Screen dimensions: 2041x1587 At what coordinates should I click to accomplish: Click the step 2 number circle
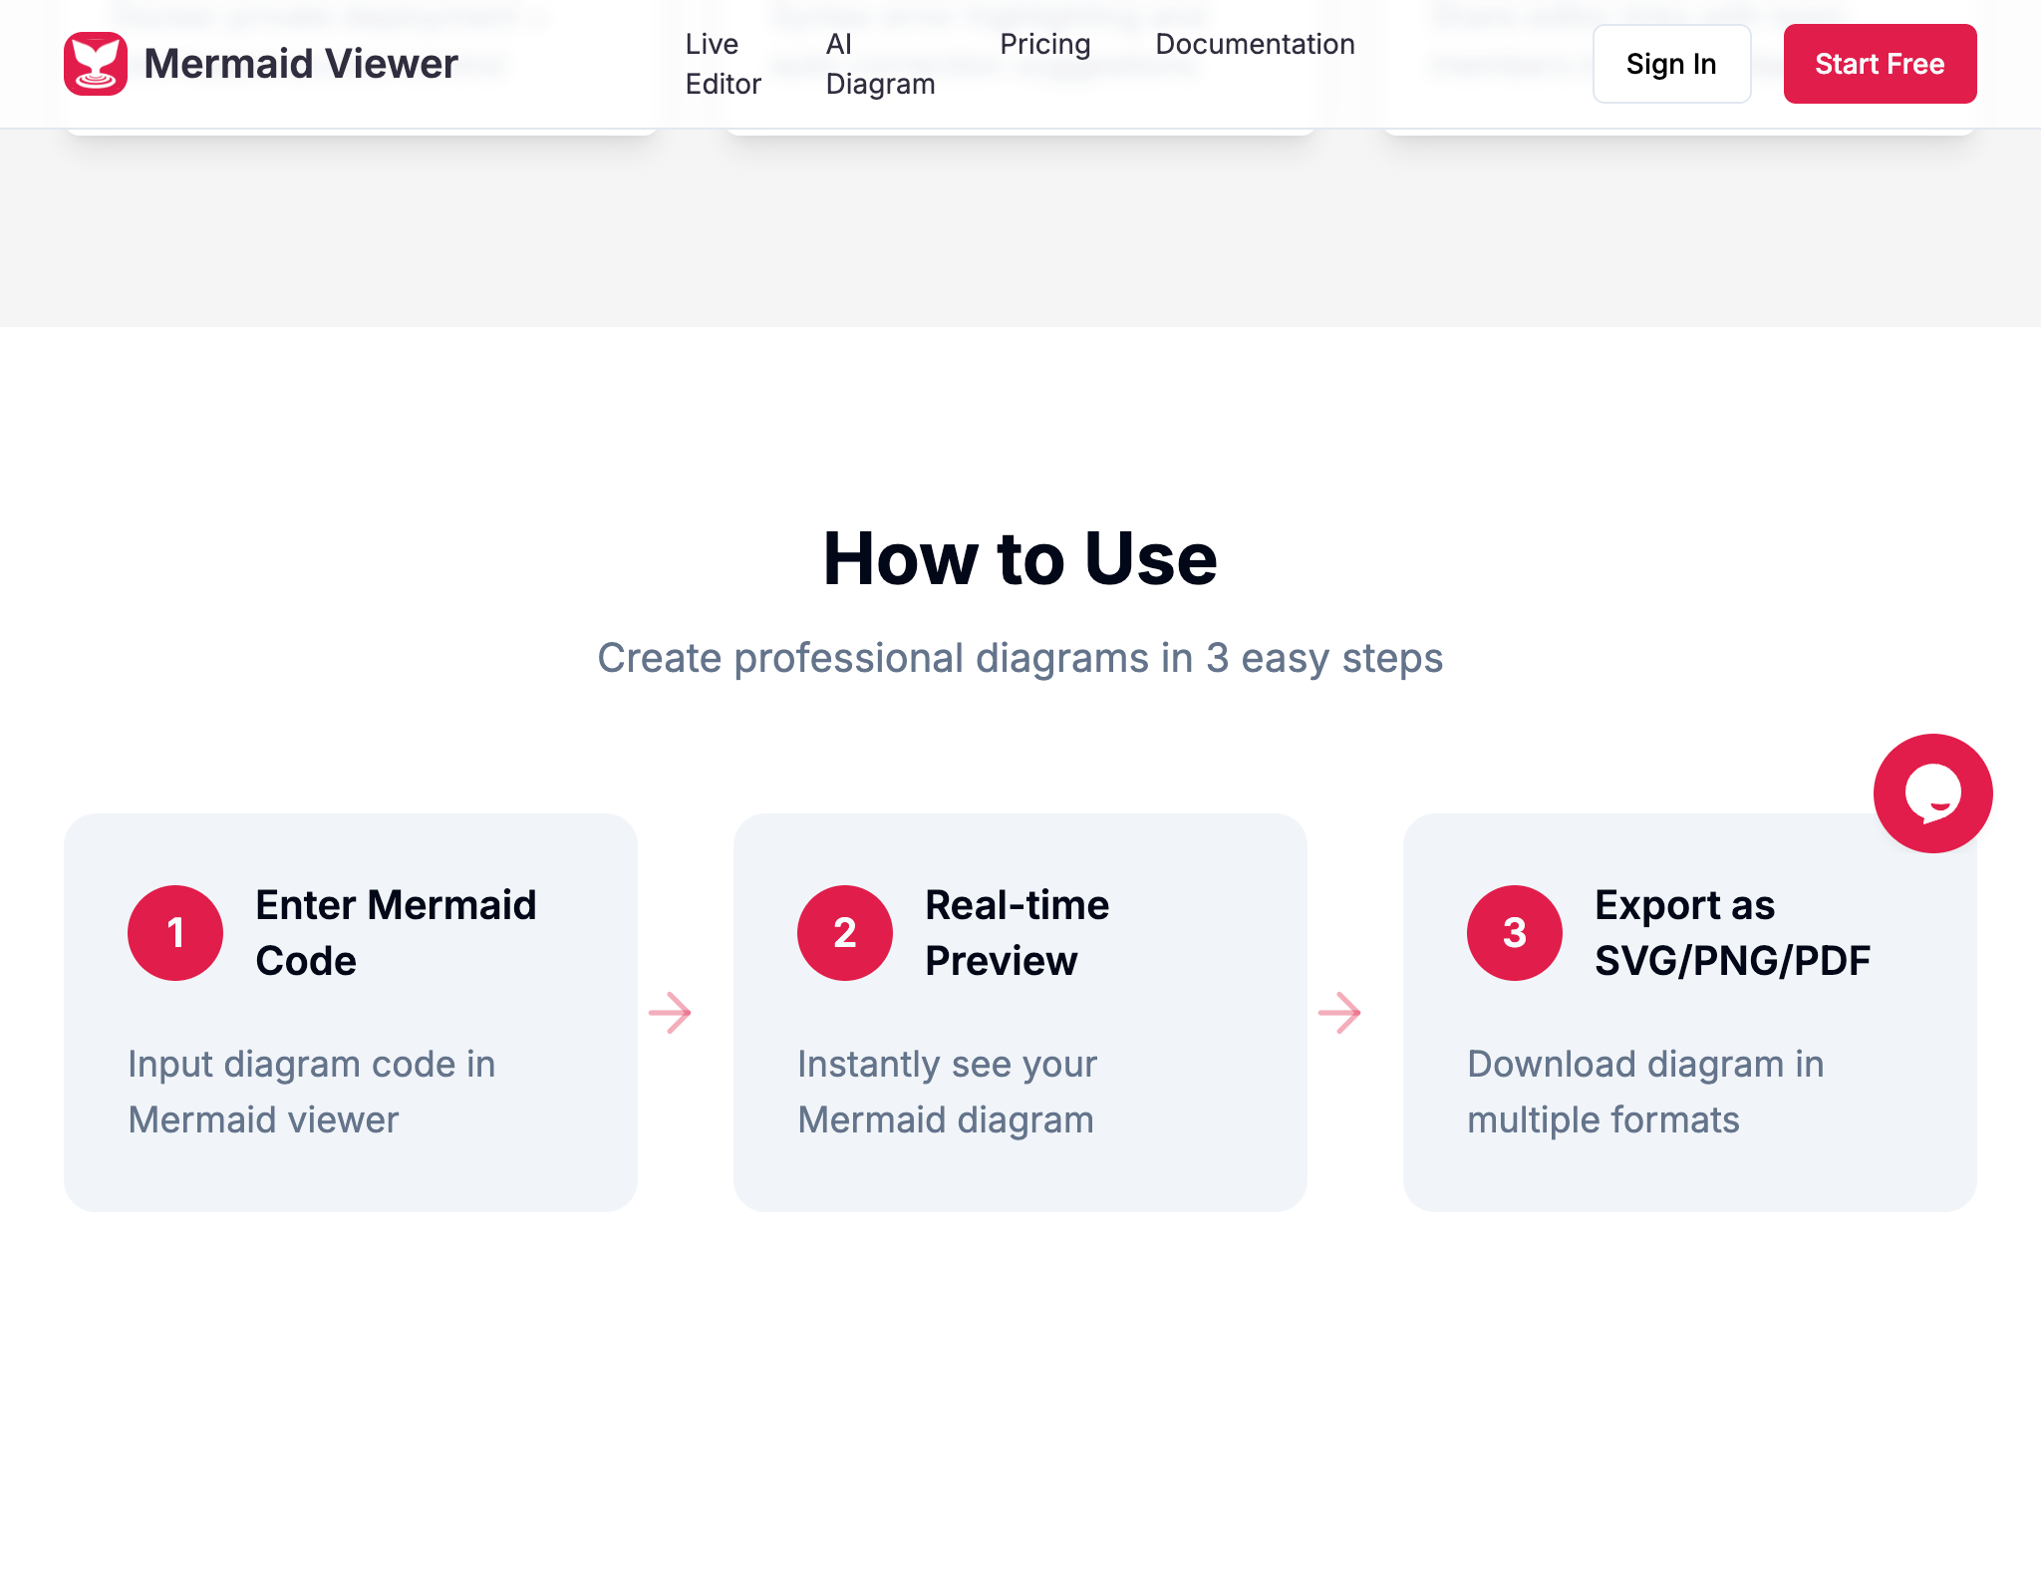coord(845,933)
